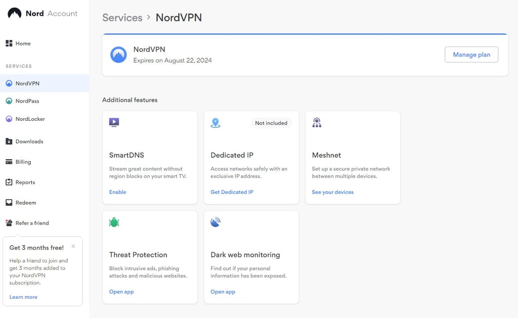This screenshot has width=518, height=318.
Task: Open NordPass service page
Action: [45, 101]
